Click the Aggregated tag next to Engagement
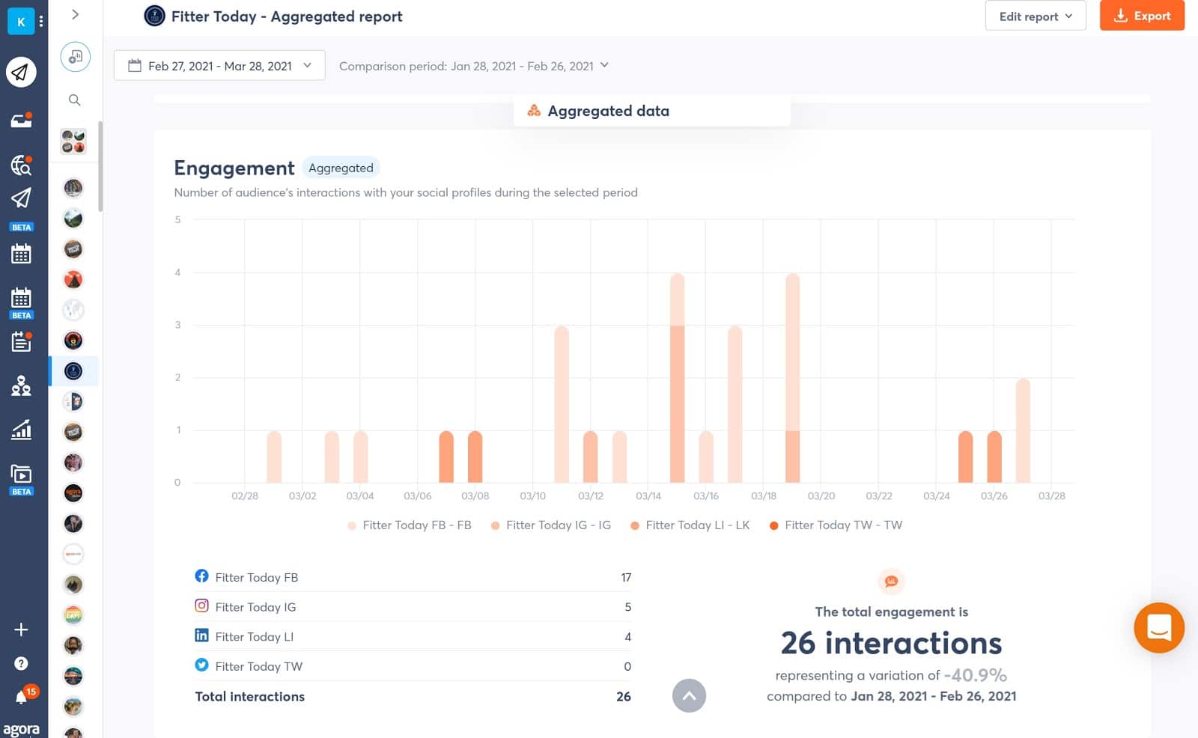Image resolution: width=1198 pixels, height=738 pixels. tap(341, 168)
